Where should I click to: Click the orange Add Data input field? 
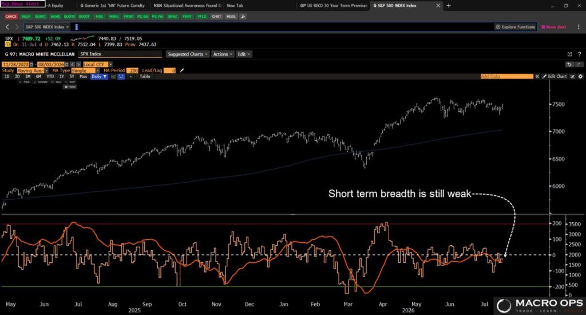coord(507,76)
